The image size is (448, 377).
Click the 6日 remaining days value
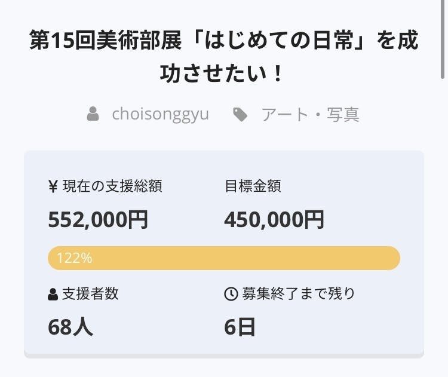240,327
